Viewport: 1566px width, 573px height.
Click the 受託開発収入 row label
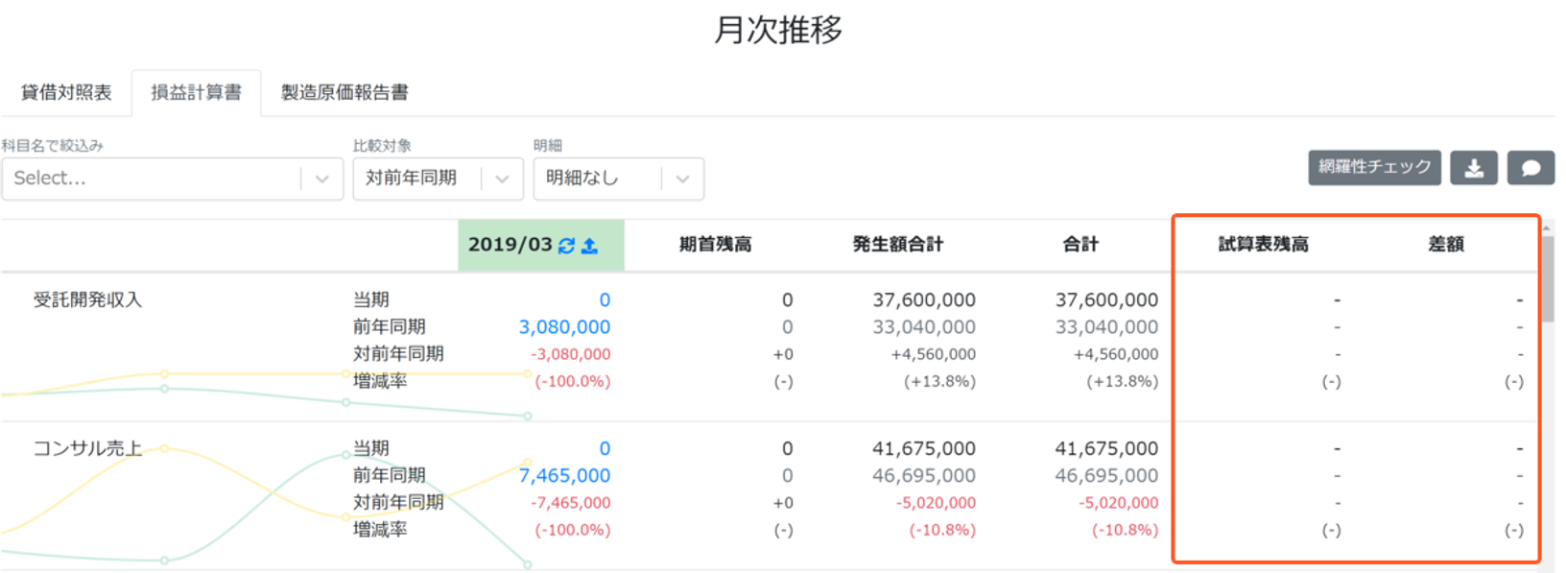pos(87,300)
